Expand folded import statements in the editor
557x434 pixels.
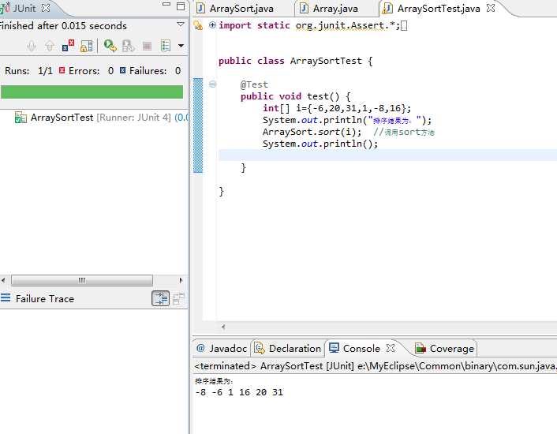click(x=212, y=25)
